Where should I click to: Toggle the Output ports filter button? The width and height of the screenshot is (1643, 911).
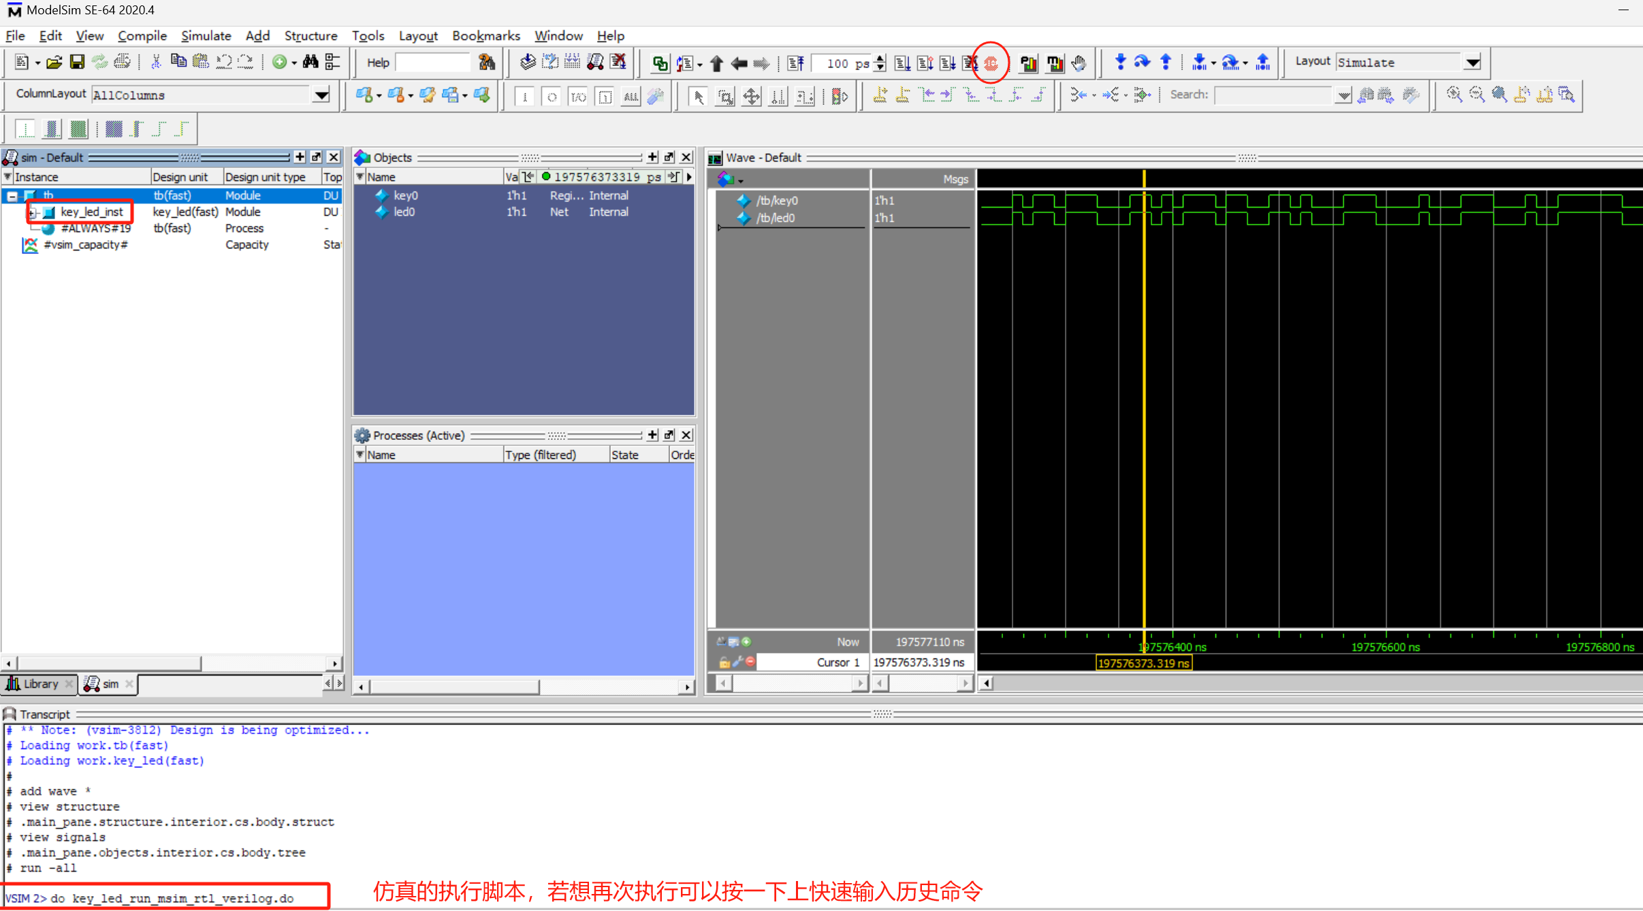552,97
